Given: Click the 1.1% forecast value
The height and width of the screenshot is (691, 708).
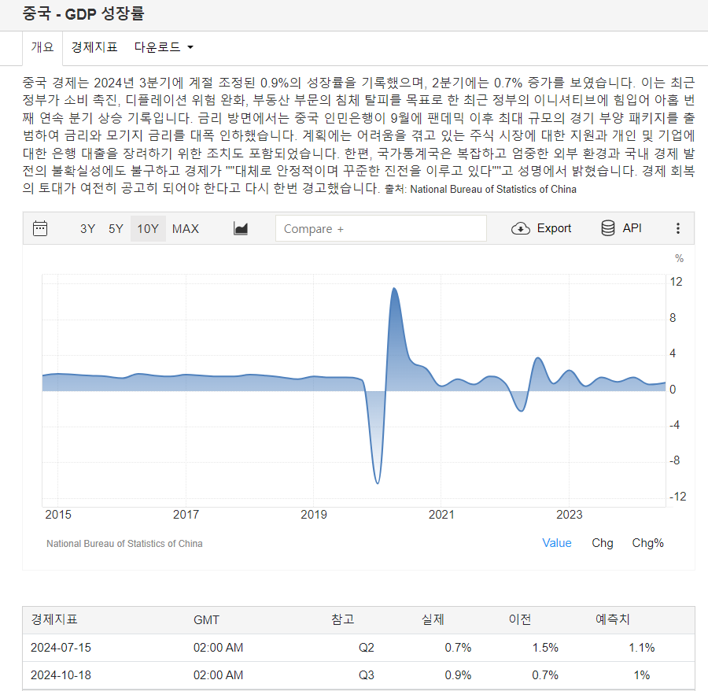Looking at the screenshot, I should coord(642,648).
